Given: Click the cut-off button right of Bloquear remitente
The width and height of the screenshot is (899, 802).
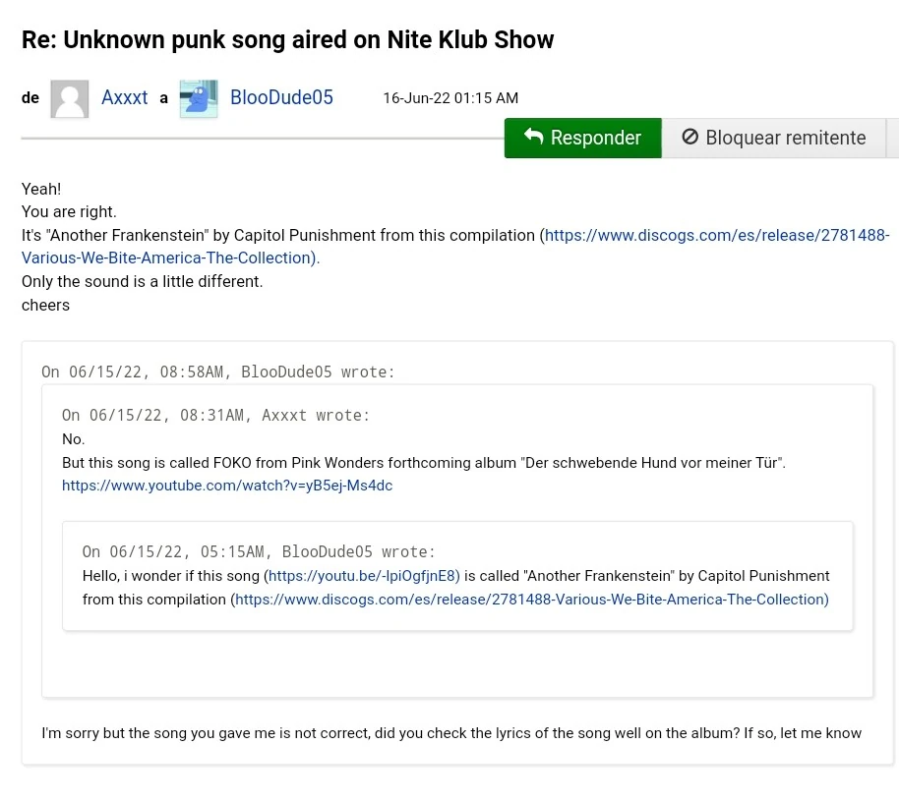Looking at the screenshot, I should coord(892,138).
